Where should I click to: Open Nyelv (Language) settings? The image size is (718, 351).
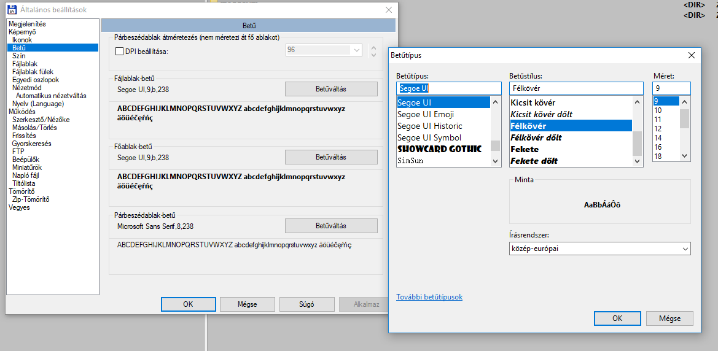pos(38,104)
